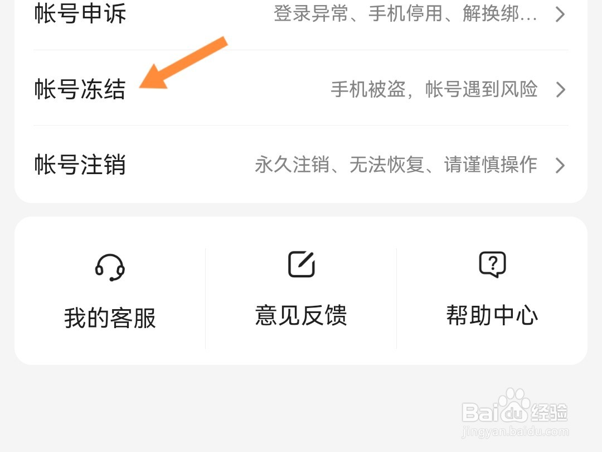Expand the 帐号申诉 chevron arrow
This screenshot has height=452, width=602.
(x=560, y=14)
